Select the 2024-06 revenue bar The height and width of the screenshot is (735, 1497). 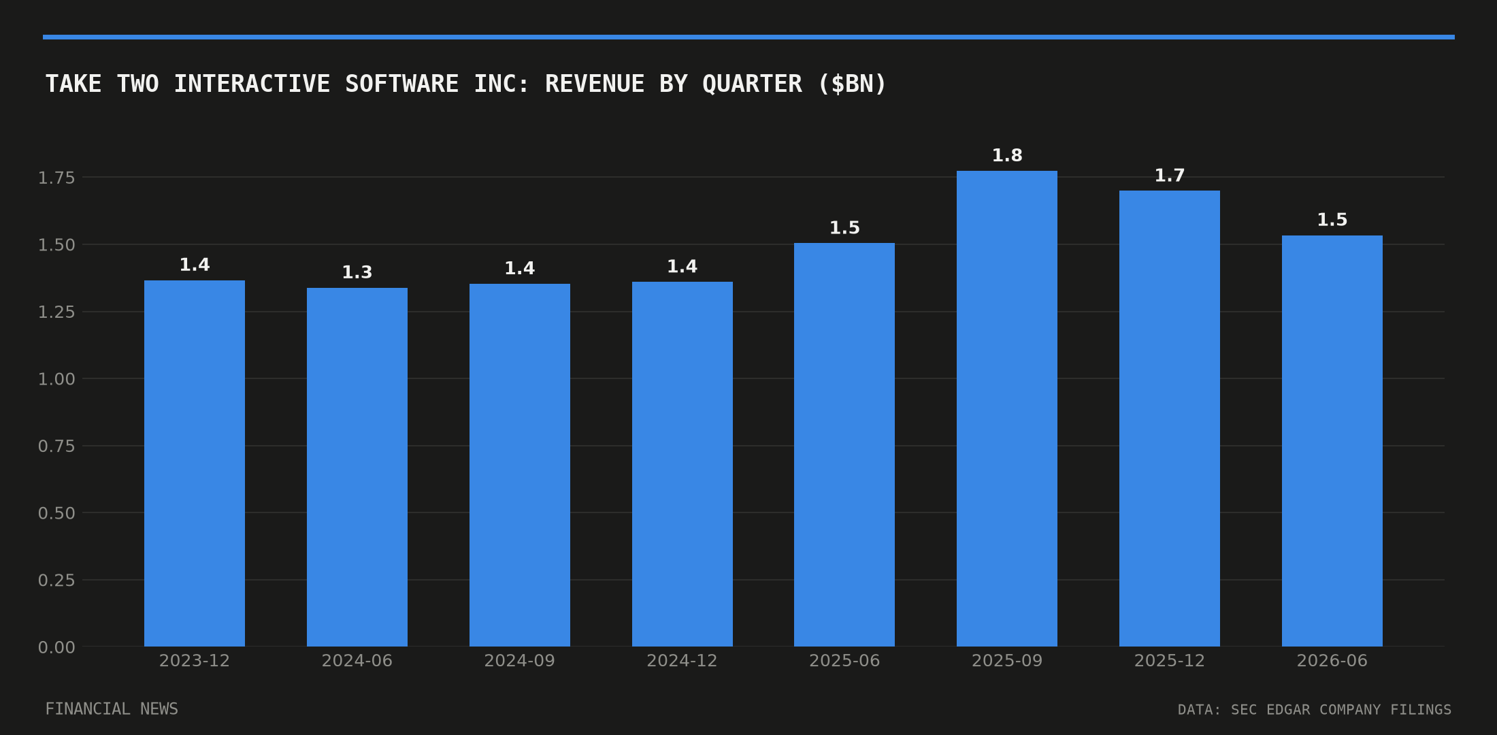pos(357,467)
